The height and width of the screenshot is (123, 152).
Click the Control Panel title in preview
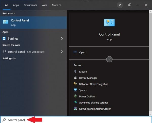(109, 34)
